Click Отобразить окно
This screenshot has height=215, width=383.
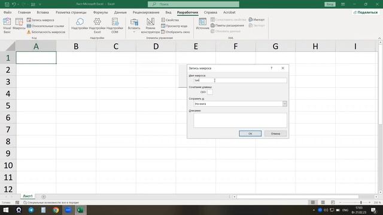(x=175, y=32)
